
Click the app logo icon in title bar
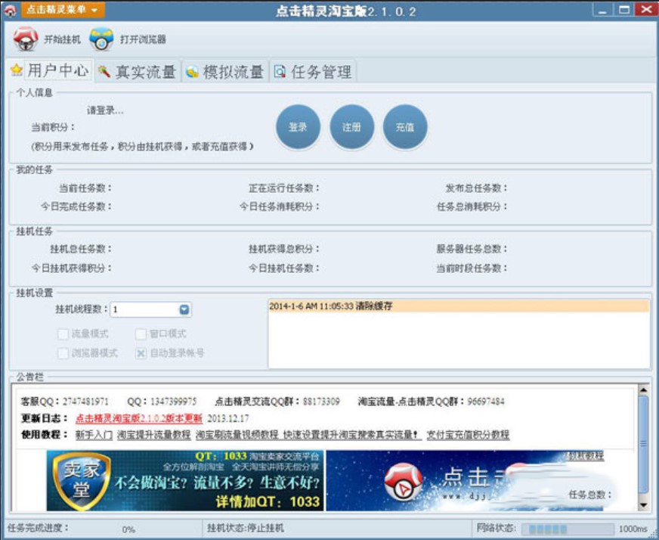point(10,11)
